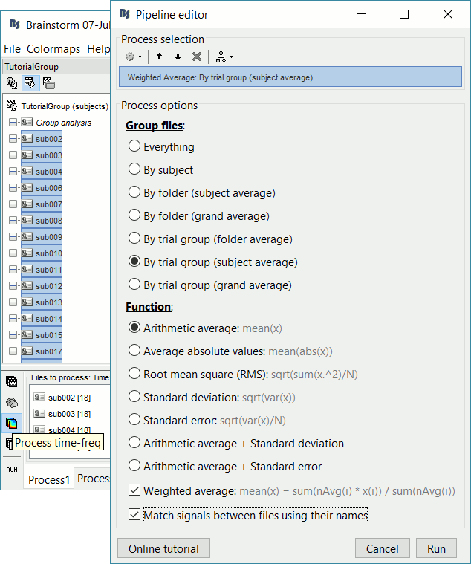Expand the sub002 subject node

click(x=13, y=139)
